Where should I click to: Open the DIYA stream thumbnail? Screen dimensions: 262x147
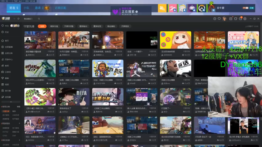pos(74,97)
